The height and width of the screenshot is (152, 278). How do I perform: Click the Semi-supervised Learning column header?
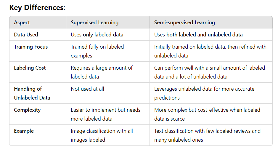click(x=184, y=23)
